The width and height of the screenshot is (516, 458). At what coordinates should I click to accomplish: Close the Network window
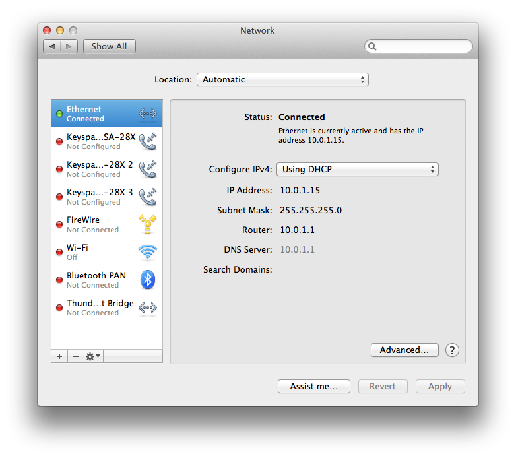pos(47,30)
